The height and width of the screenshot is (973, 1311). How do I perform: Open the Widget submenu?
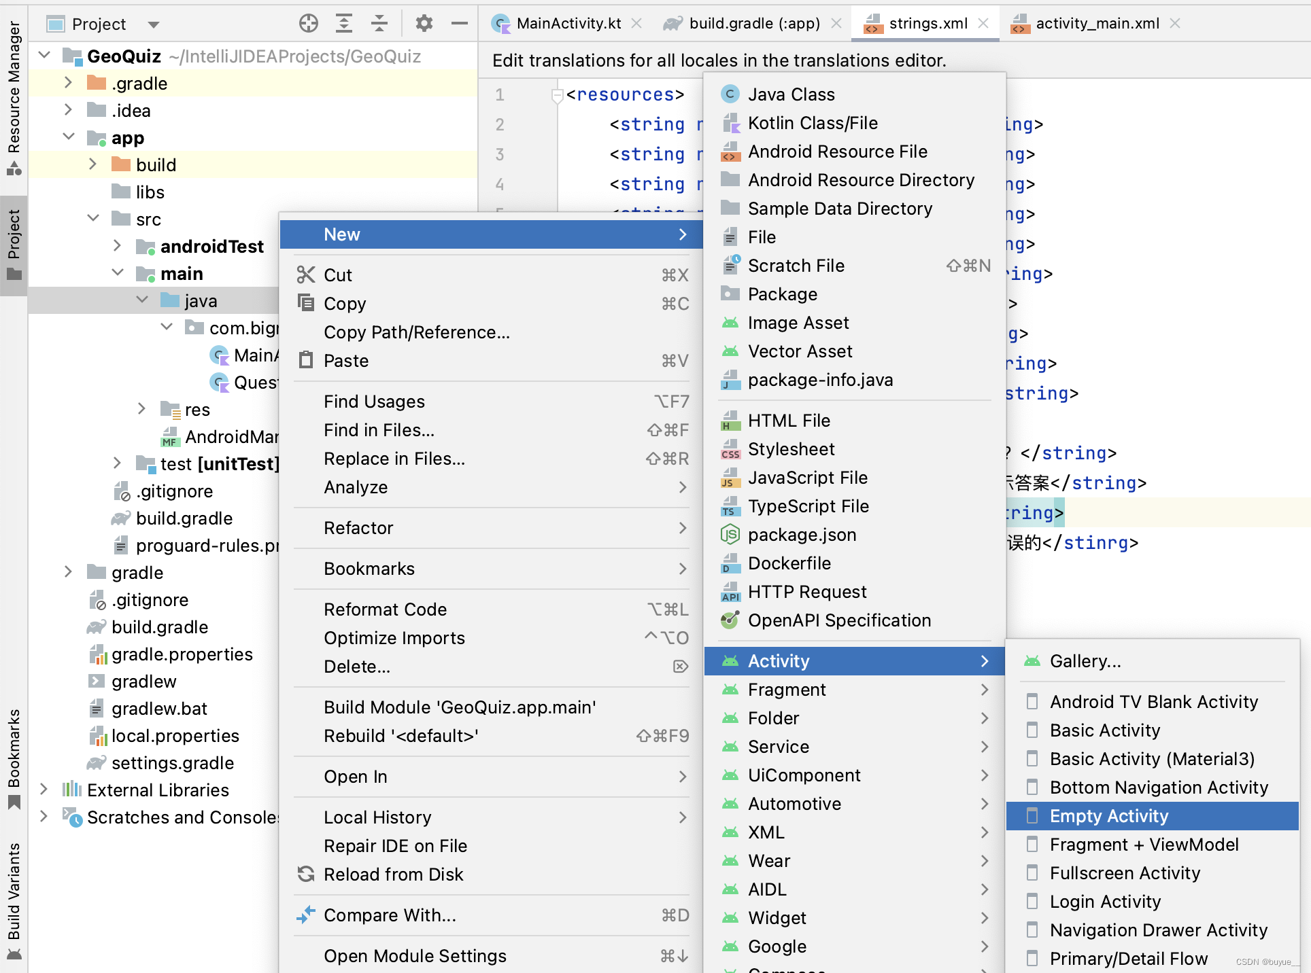click(x=855, y=918)
